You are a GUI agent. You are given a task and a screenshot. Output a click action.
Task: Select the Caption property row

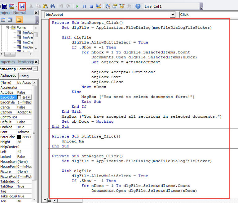(16, 112)
